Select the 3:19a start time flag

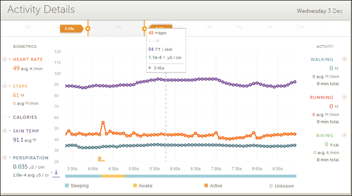pos(71,28)
